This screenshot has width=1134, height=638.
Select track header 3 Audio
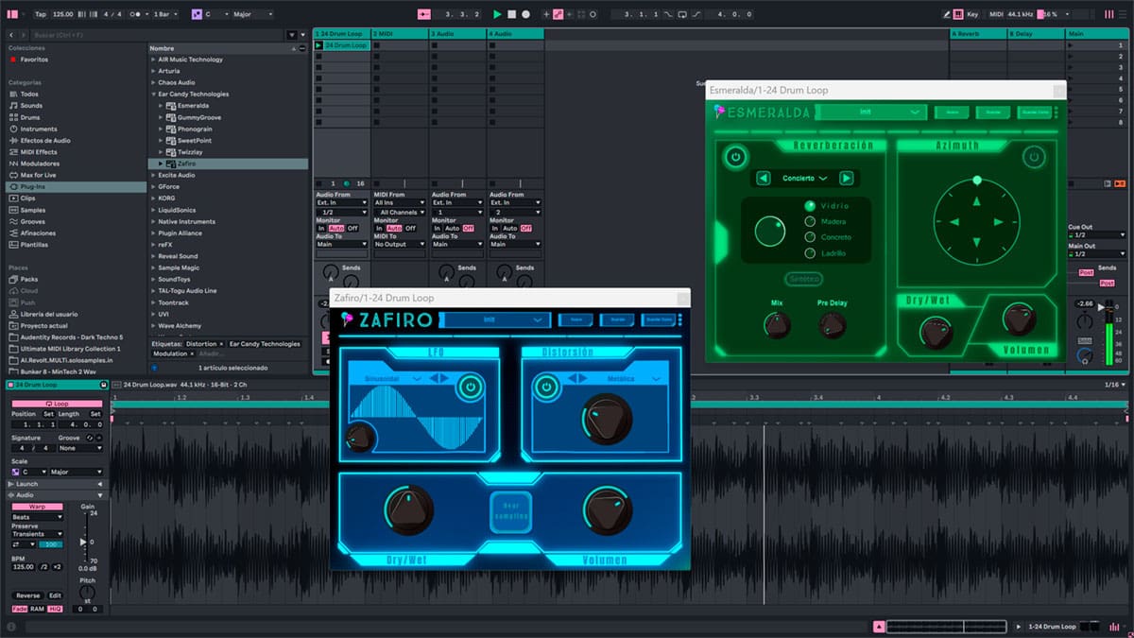pos(457,34)
